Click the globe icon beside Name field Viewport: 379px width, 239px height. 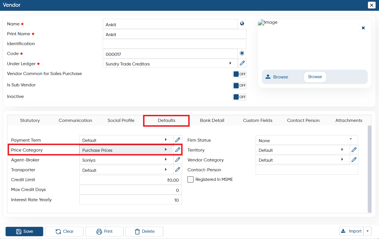[x=242, y=24]
